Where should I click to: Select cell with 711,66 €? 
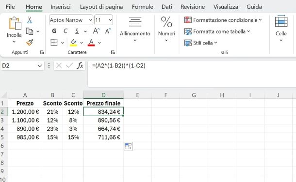tap(103, 137)
